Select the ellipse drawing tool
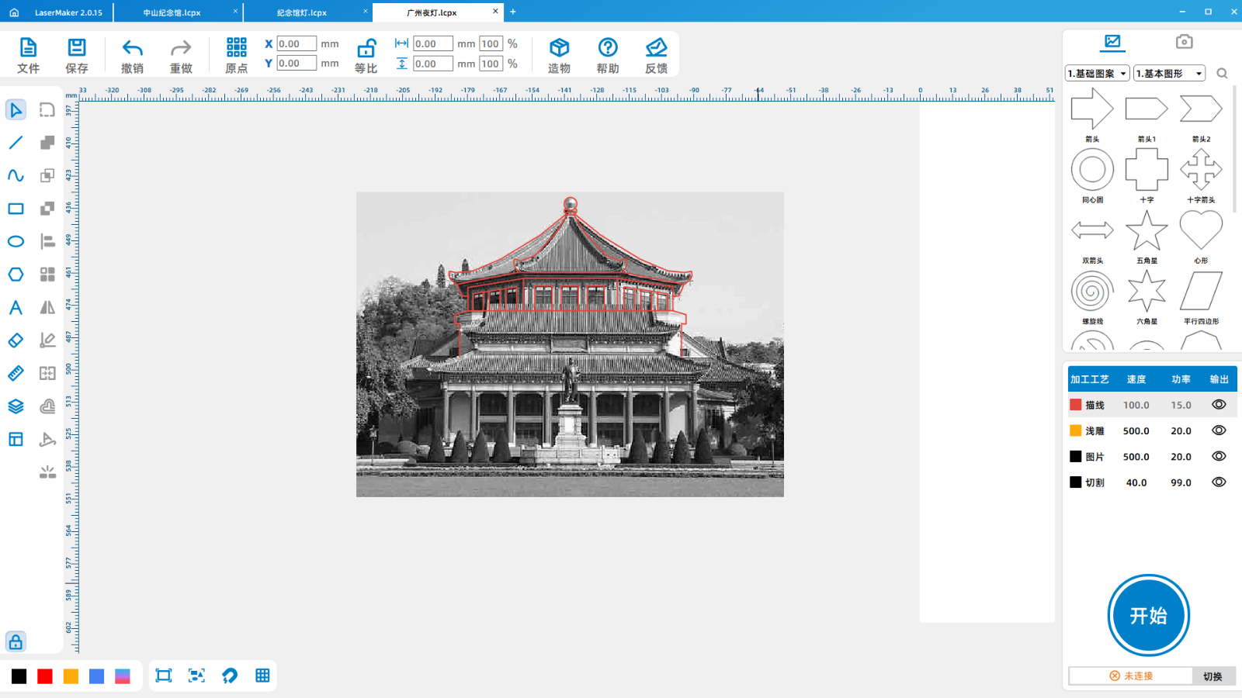This screenshot has height=698, width=1242. coord(16,241)
